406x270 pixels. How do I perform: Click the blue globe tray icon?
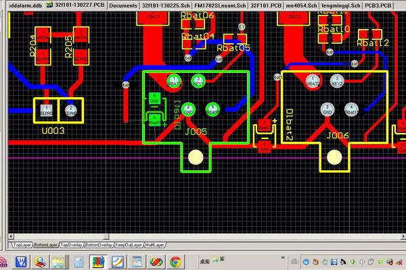[306, 262]
